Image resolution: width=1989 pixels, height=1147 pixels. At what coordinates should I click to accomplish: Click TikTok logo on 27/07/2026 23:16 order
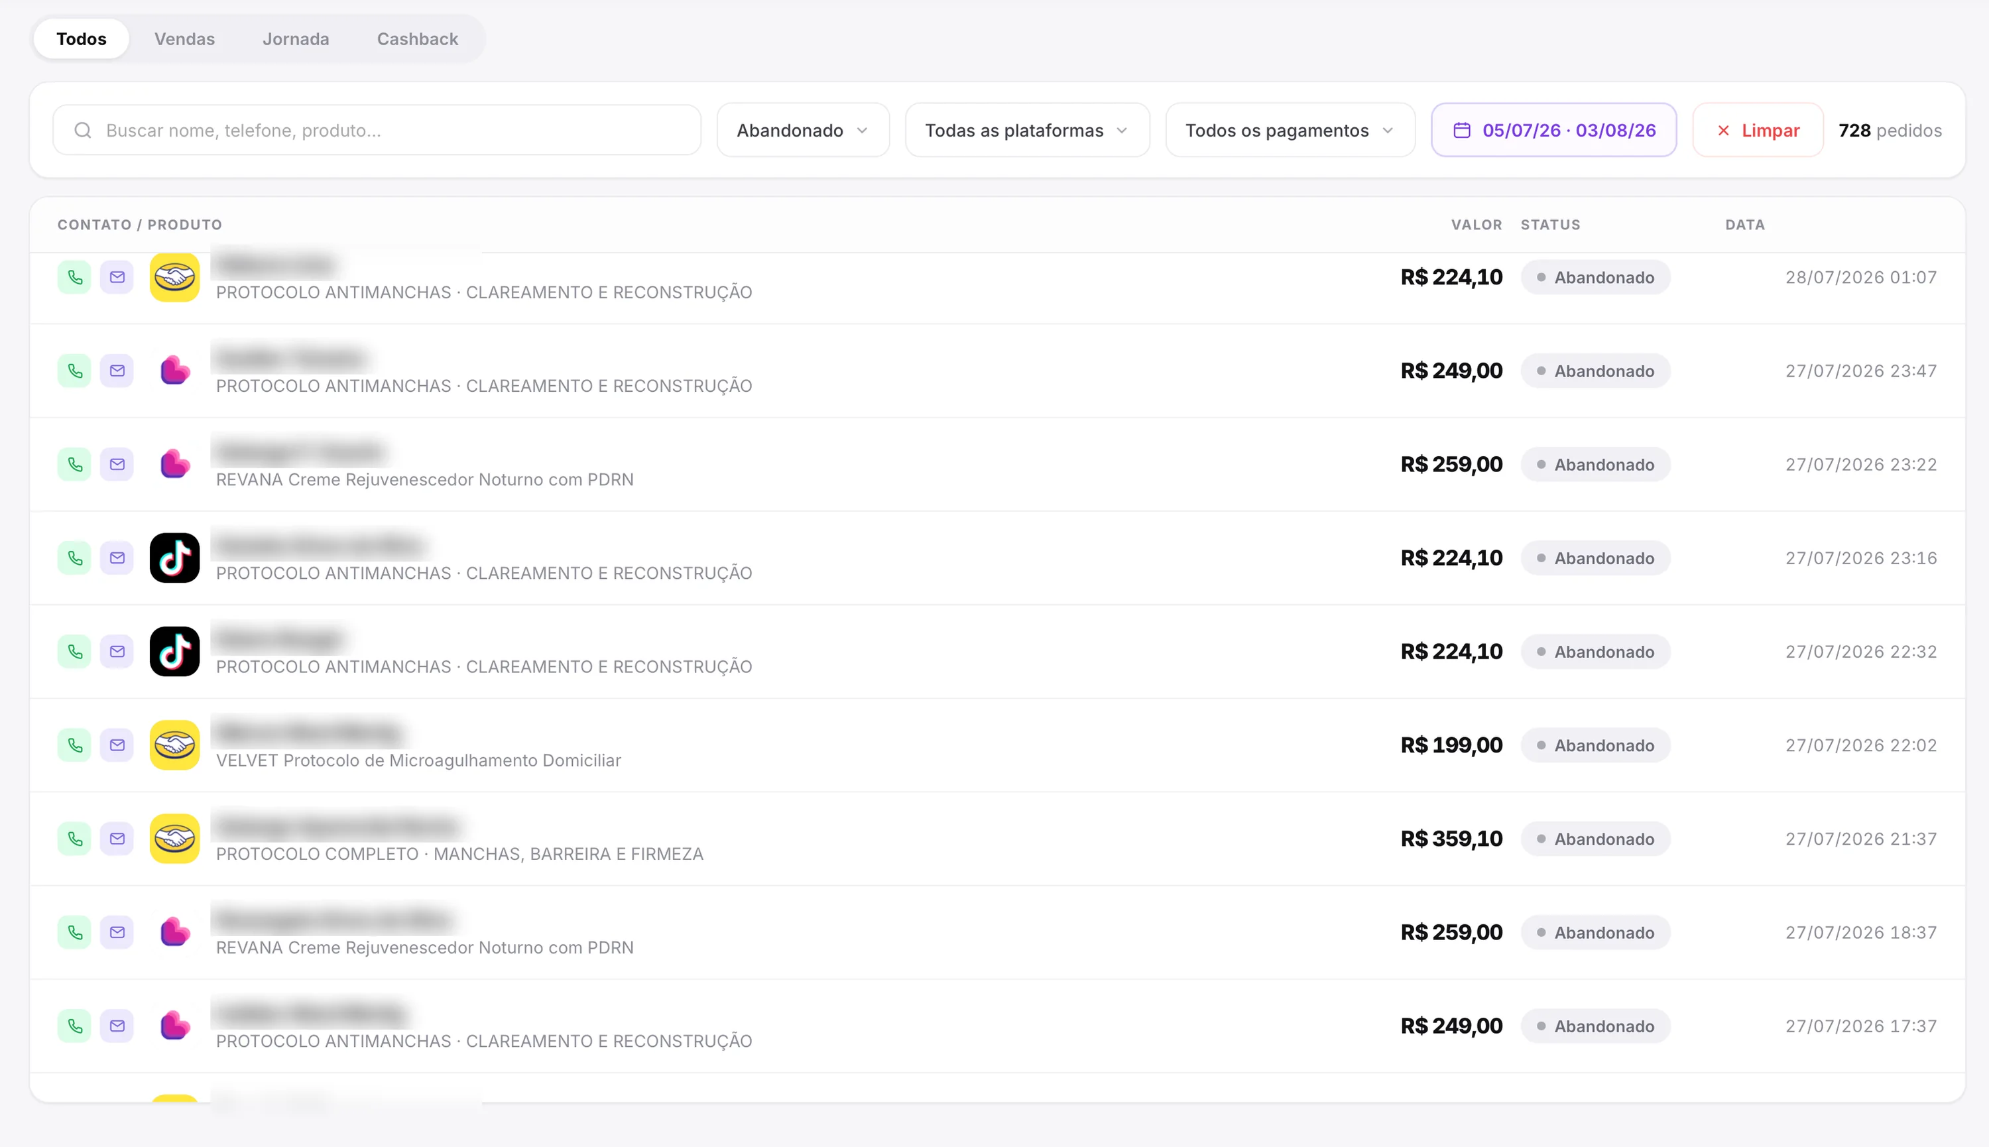175,558
